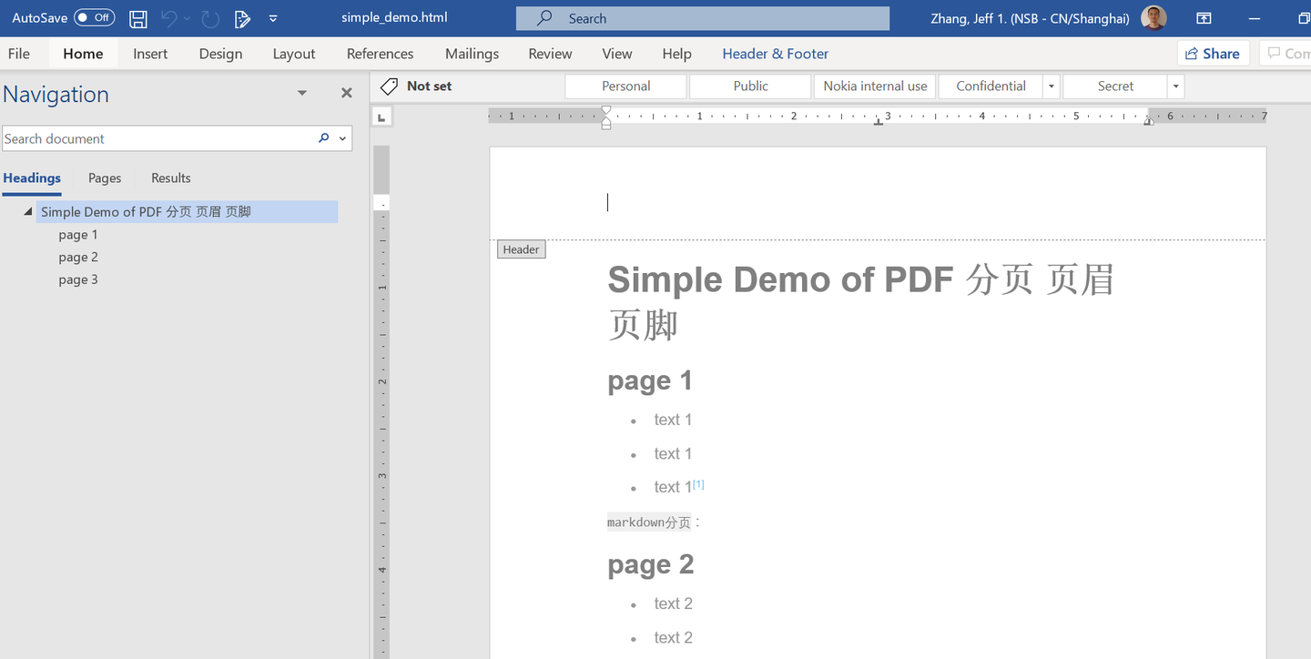
Task: Switch to the Results tab in Navigation
Action: pyautogui.click(x=171, y=178)
